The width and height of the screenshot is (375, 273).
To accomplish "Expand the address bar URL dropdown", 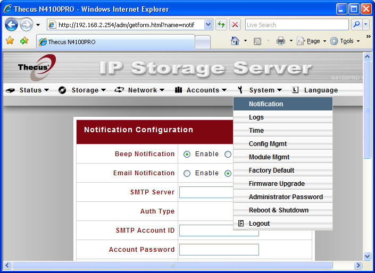I will 208,25.
